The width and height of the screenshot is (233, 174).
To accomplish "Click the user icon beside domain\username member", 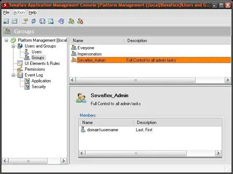I will click(x=83, y=130).
